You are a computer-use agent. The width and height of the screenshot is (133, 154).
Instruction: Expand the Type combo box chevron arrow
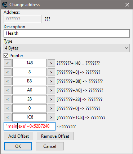point(127,48)
